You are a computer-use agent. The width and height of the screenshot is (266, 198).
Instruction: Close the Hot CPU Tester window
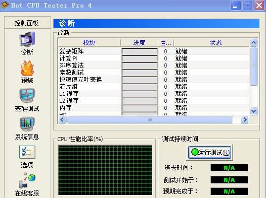(259, 6)
